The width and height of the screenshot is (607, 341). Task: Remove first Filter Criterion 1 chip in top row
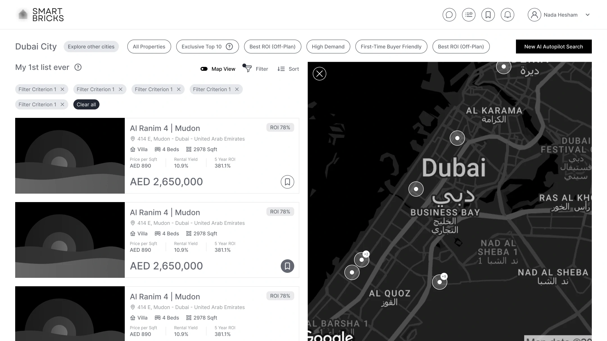coord(62,89)
